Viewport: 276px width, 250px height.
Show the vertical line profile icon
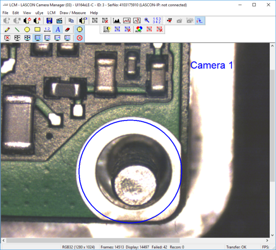tap(137, 21)
